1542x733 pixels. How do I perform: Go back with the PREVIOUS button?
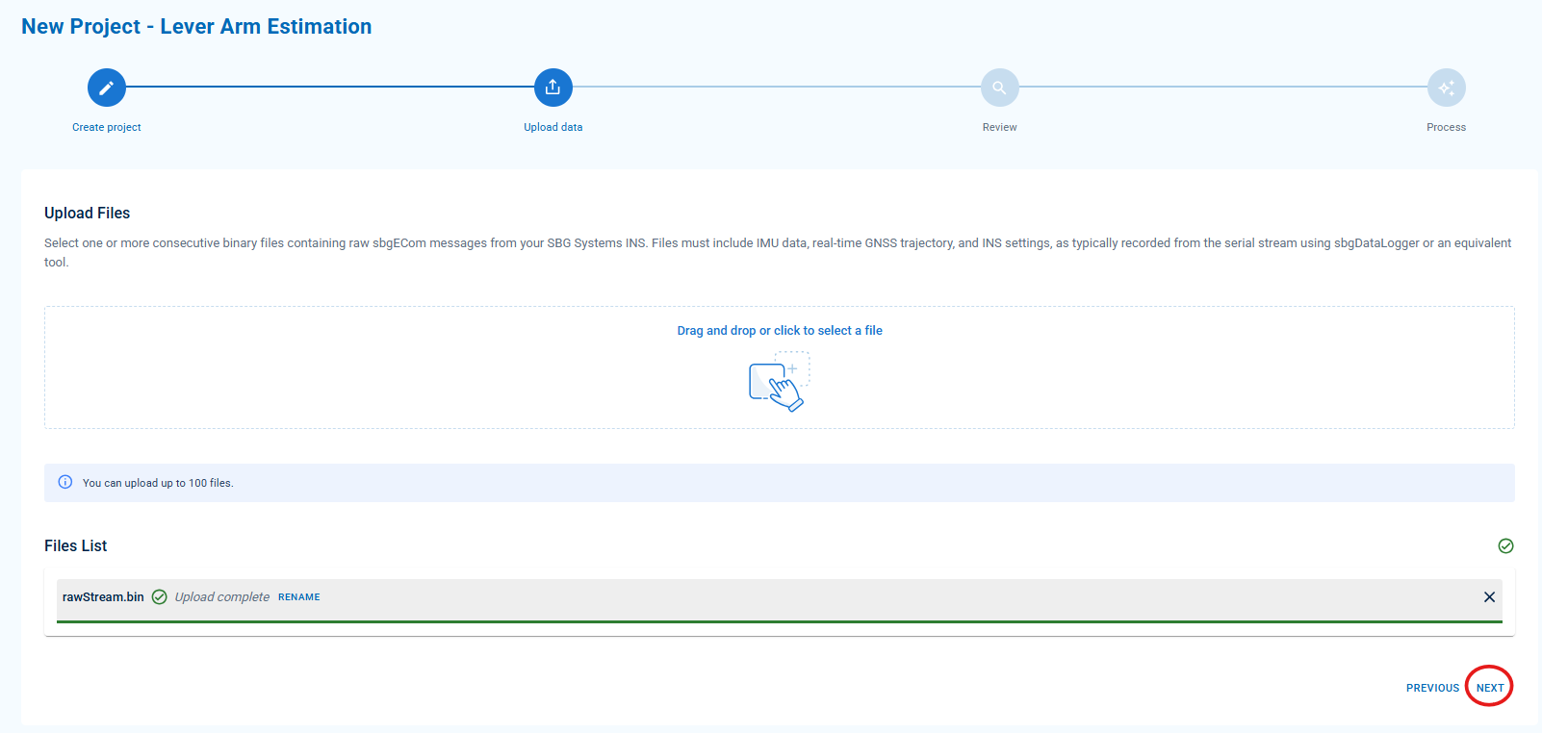pyautogui.click(x=1432, y=688)
